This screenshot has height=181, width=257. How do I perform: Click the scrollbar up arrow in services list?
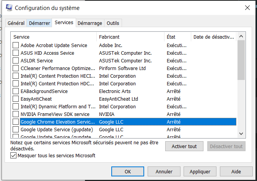241,37
